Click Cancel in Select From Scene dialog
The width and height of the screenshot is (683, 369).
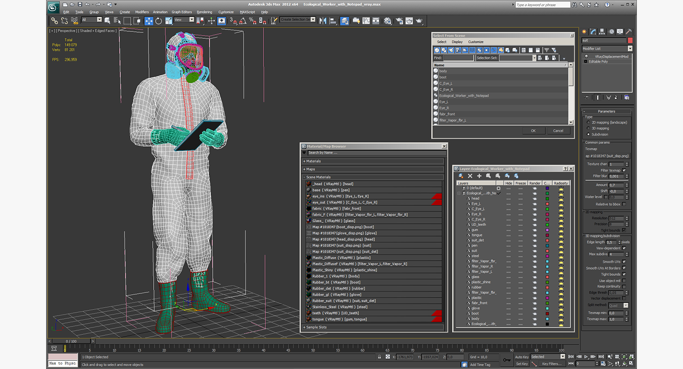pos(558,131)
